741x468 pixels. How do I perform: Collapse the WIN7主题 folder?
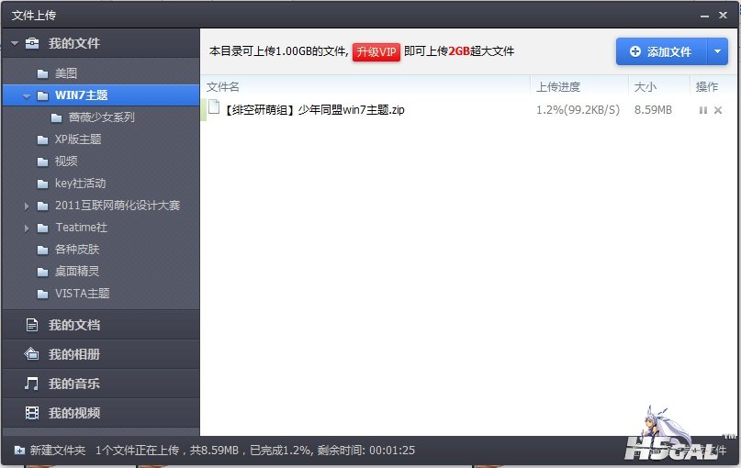[x=27, y=95]
